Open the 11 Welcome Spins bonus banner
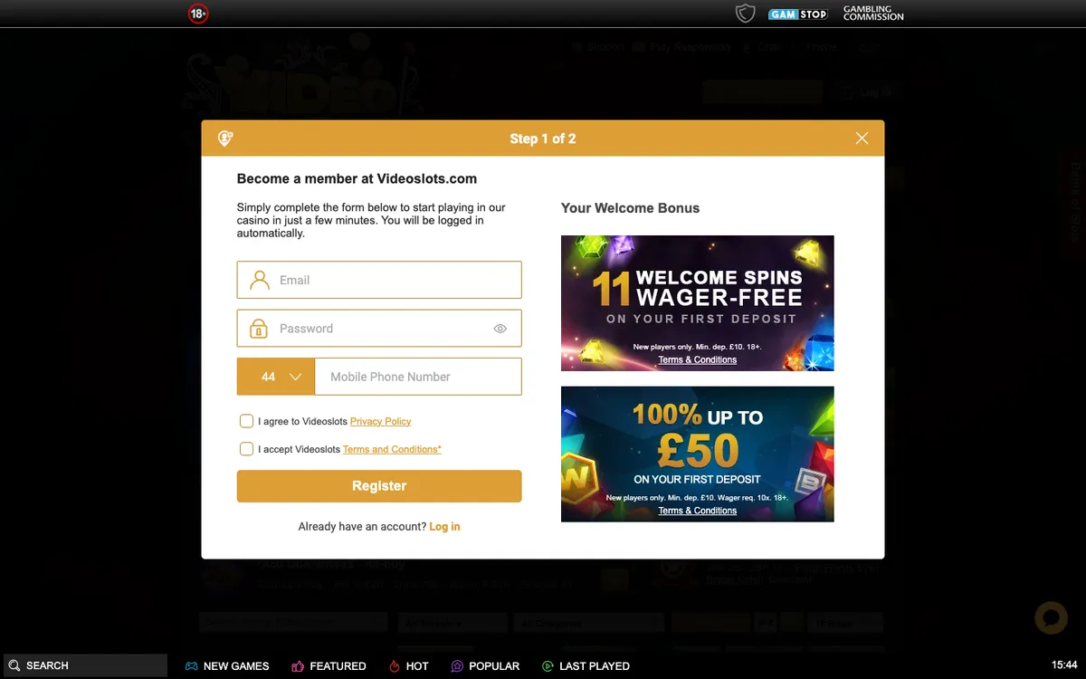The height and width of the screenshot is (679, 1086). click(697, 303)
